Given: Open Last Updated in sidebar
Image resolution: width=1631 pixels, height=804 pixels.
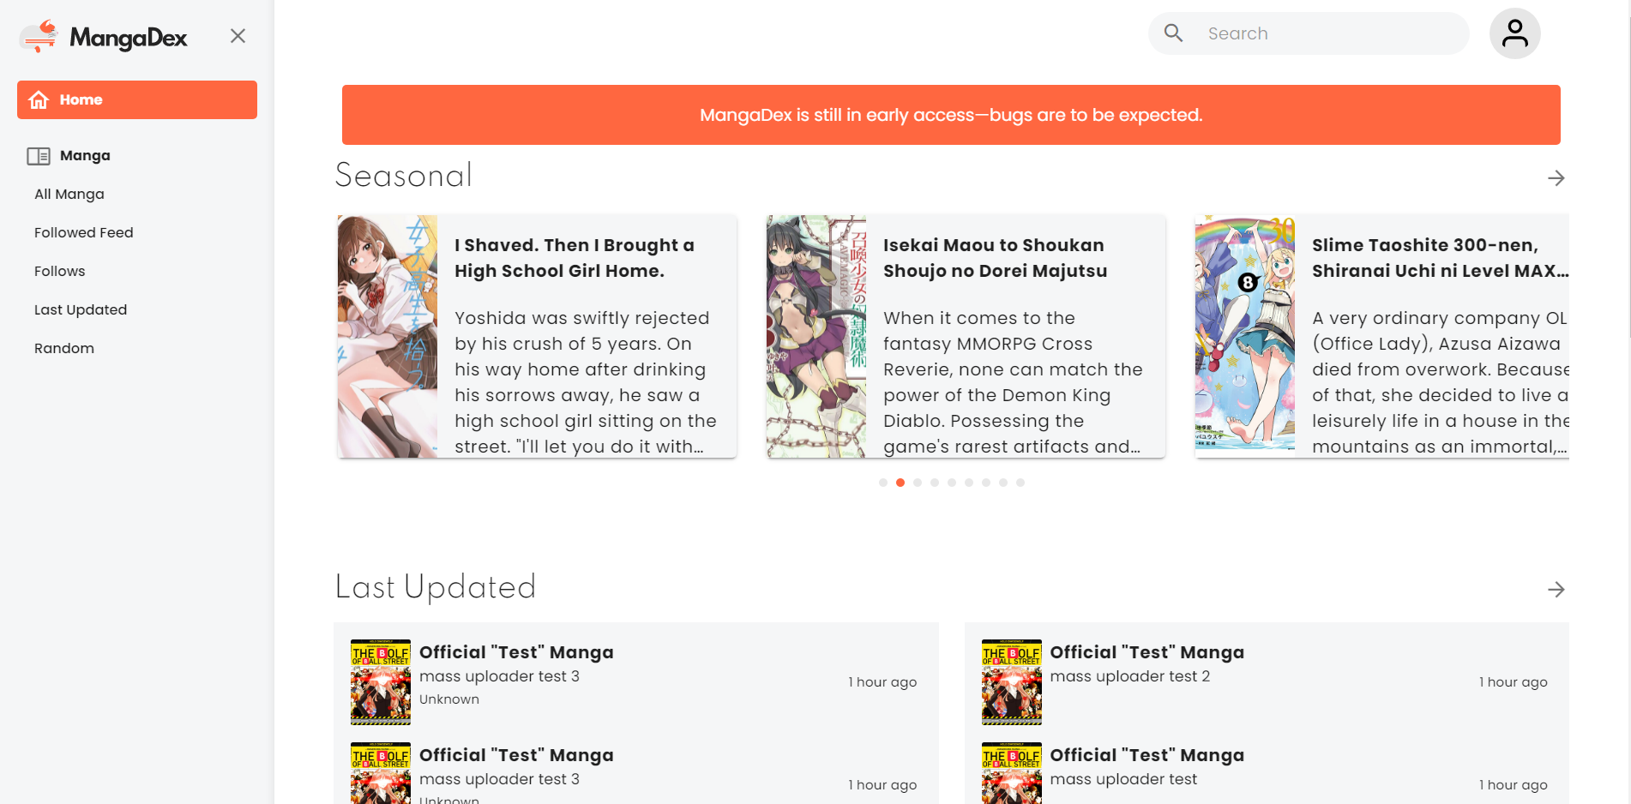Looking at the screenshot, I should (81, 310).
